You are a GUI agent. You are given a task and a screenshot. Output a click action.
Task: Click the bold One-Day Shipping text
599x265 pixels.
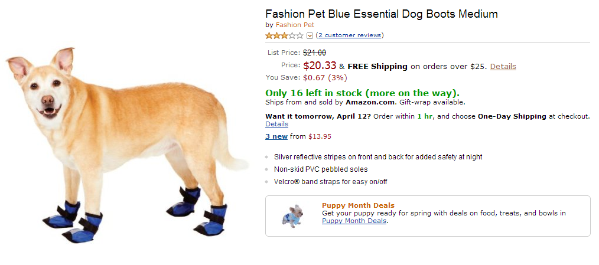pyautogui.click(x=512, y=116)
